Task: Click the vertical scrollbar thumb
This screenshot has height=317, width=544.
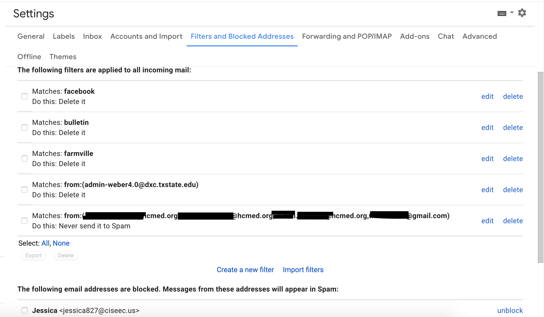Action: (x=540, y=167)
